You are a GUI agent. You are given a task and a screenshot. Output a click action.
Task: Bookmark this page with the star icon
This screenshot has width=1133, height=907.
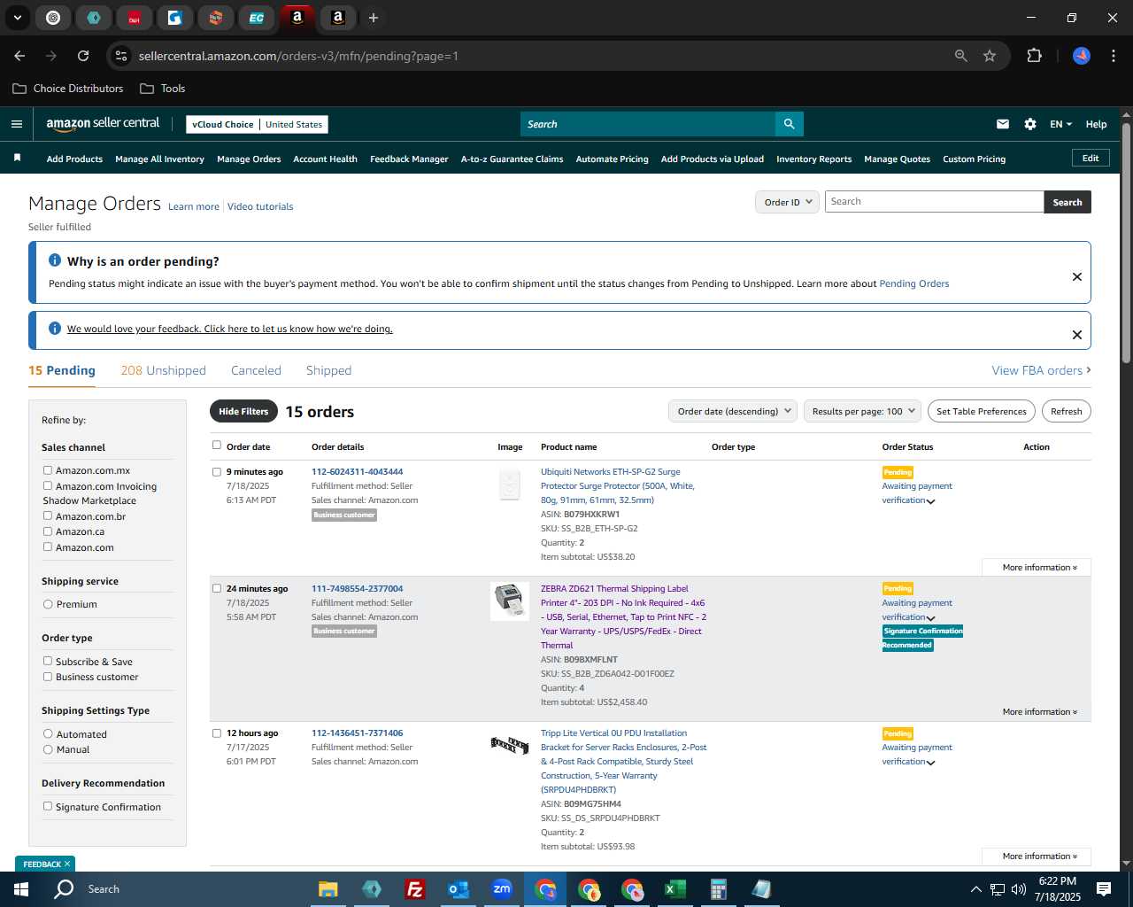(990, 56)
